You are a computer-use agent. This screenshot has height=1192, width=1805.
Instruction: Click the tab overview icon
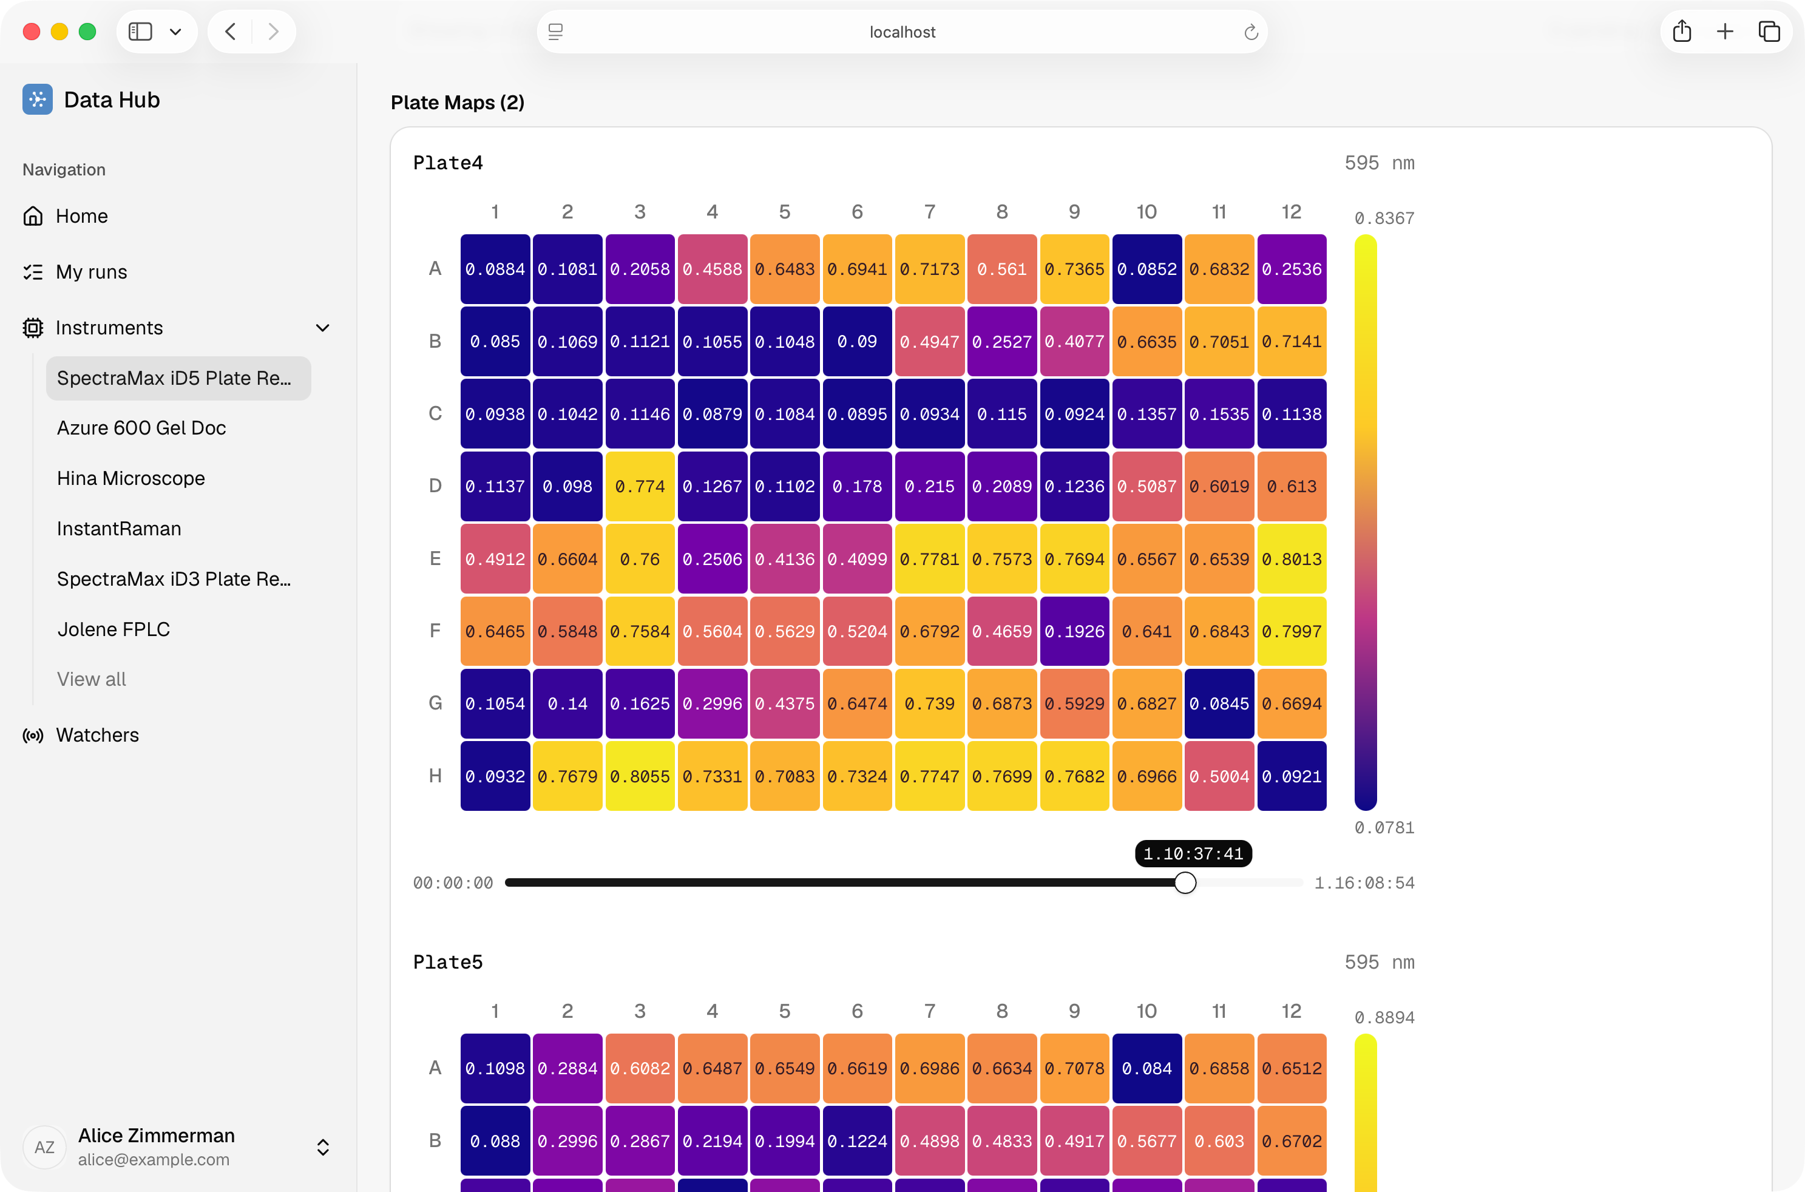[x=1769, y=31]
